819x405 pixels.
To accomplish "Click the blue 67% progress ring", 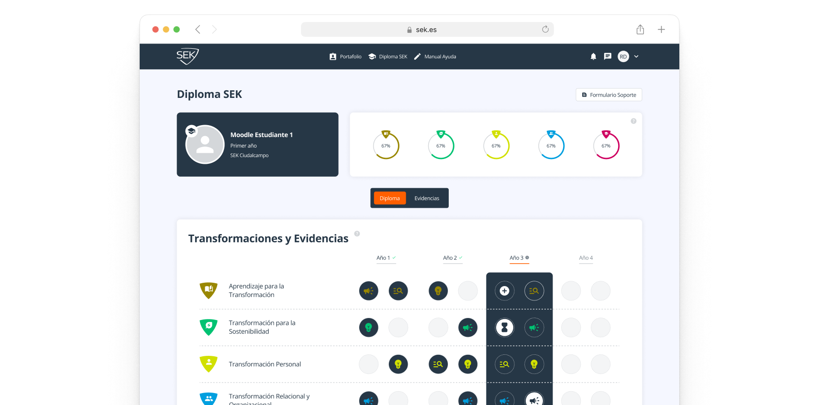I will (551, 145).
